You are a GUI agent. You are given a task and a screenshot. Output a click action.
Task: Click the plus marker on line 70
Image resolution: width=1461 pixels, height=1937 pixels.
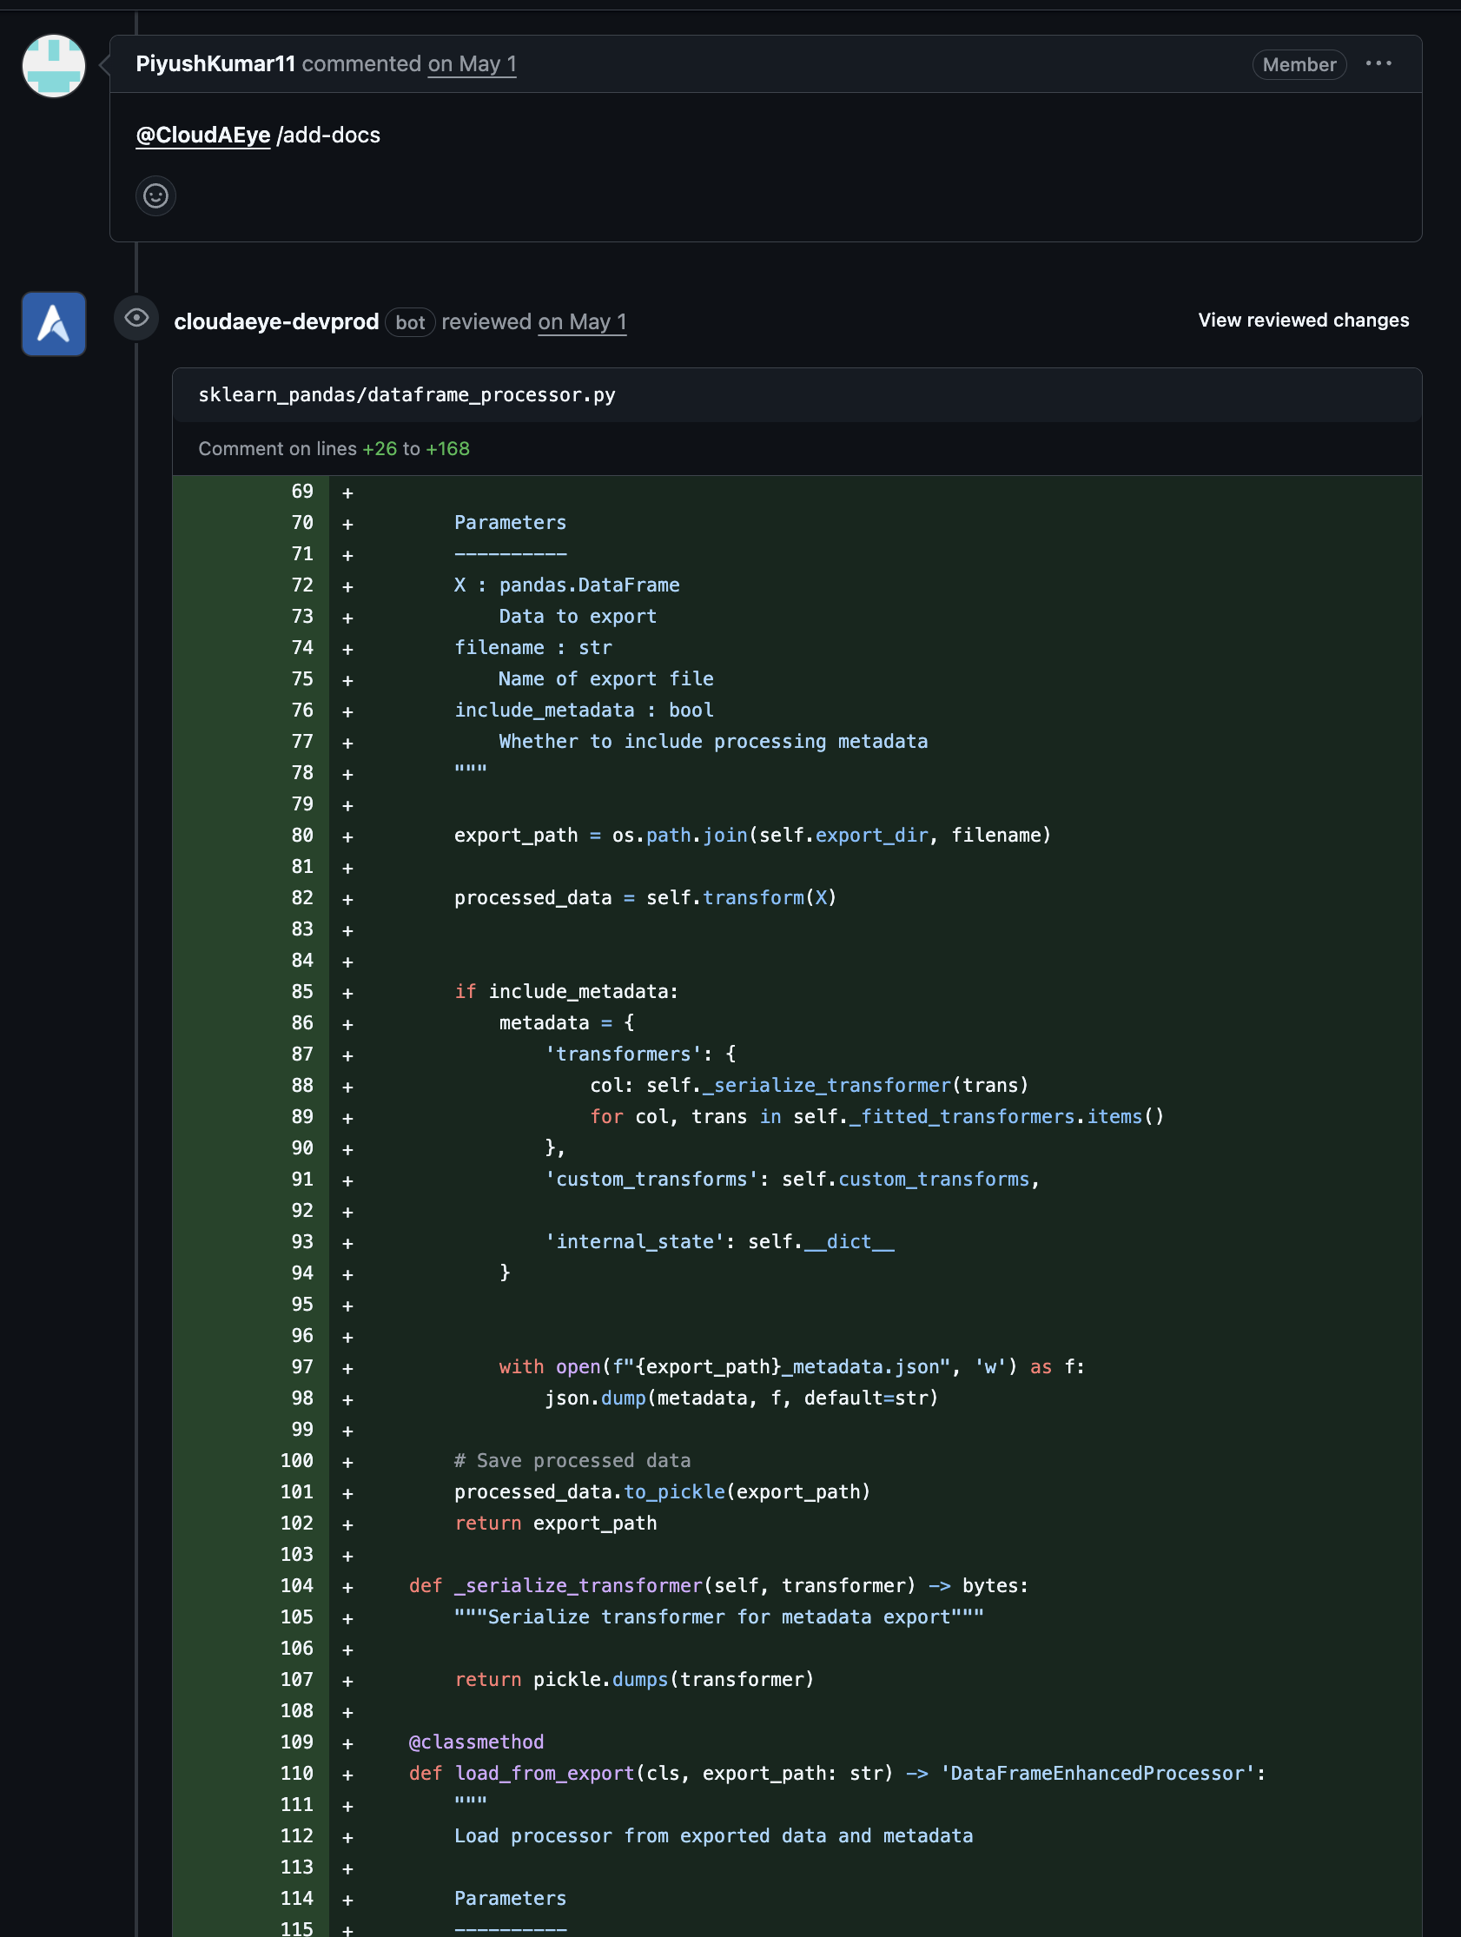tap(347, 524)
